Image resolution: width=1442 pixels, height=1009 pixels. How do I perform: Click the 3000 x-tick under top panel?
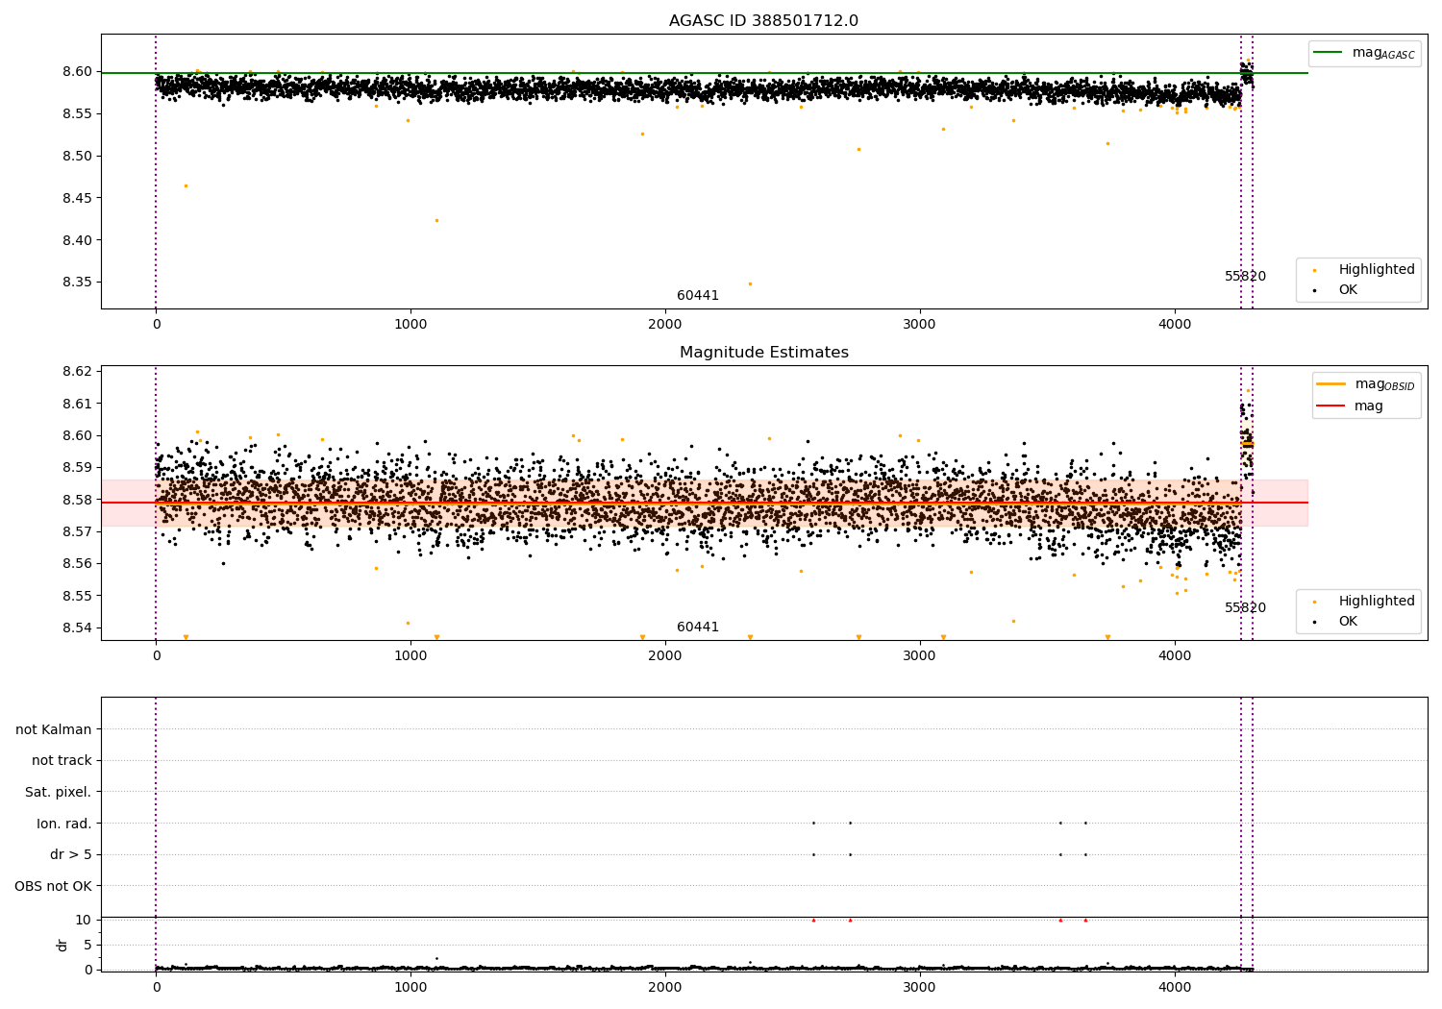920,325
